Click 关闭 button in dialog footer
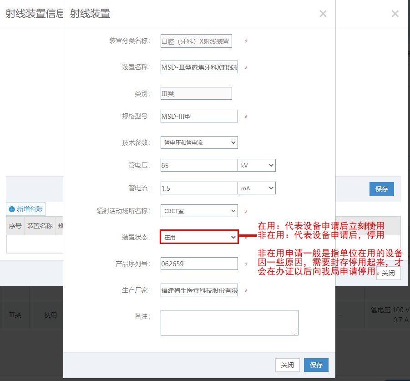410x381 pixels. pos(288,365)
